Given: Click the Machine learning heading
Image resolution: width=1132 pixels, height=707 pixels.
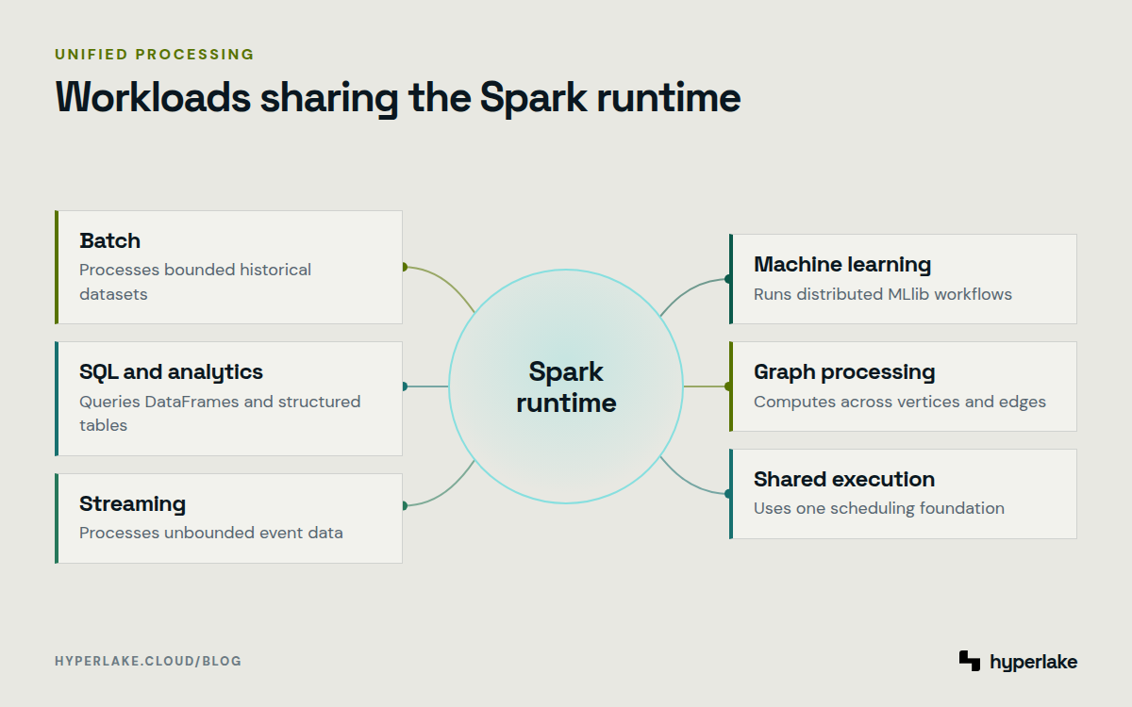Looking at the screenshot, I should pos(842,264).
